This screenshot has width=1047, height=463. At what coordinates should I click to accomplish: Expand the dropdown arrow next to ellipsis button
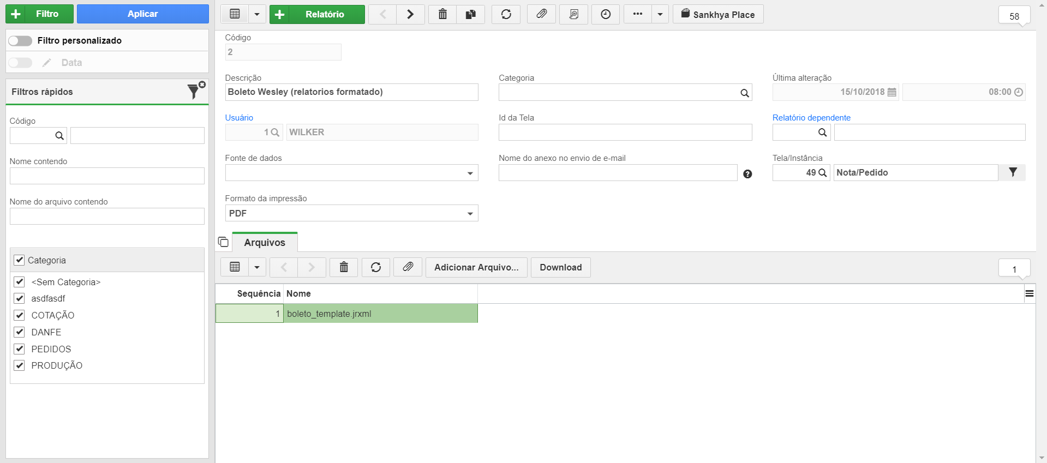point(660,14)
